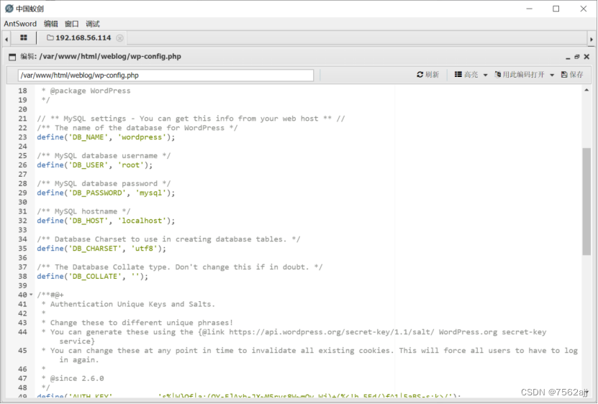
Task: Click 'Authentication Unique Keys and Salts' comment
Action: pos(132,304)
